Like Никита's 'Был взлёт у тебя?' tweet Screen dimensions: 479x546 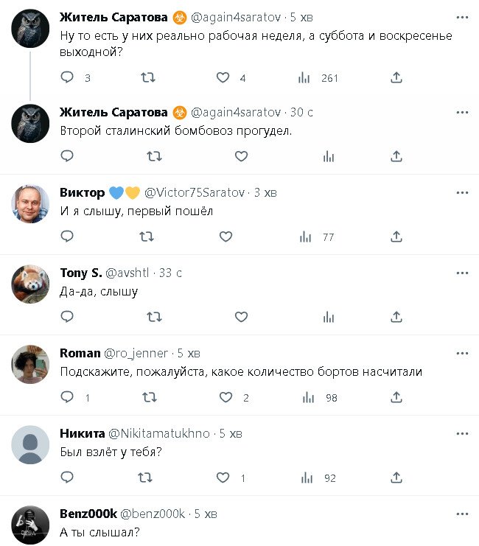(224, 477)
